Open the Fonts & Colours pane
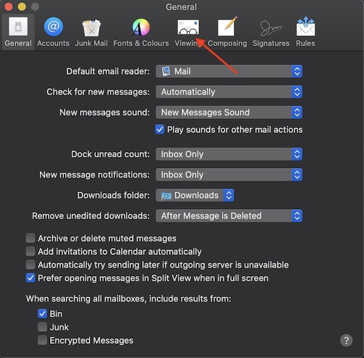This screenshot has height=358, width=364. (141, 32)
